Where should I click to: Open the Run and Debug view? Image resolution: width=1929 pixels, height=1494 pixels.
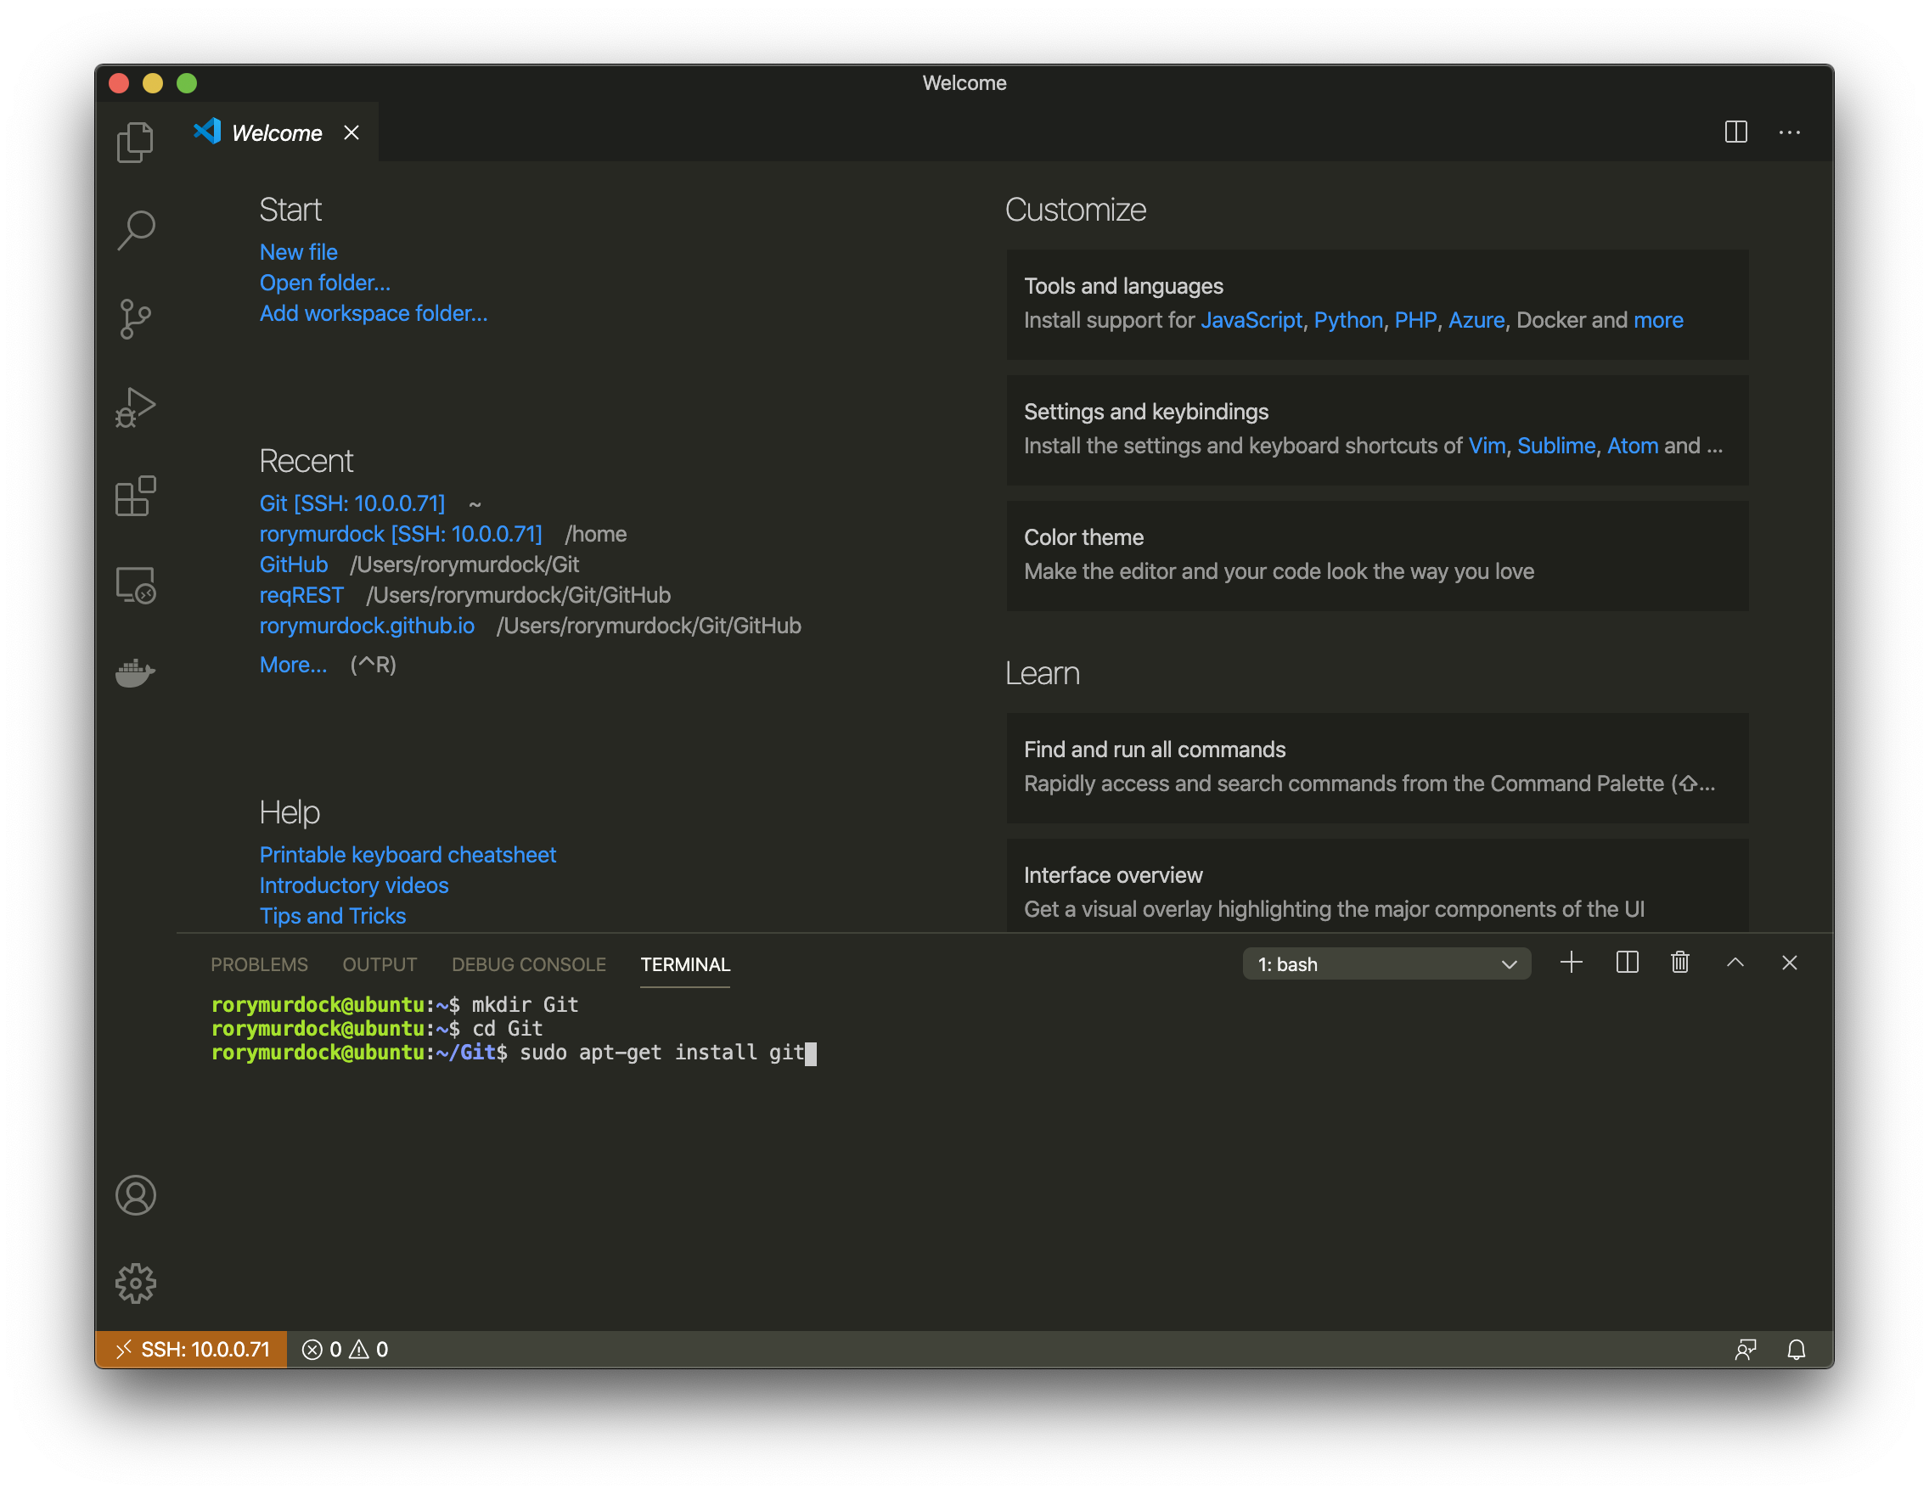point(135,407)
